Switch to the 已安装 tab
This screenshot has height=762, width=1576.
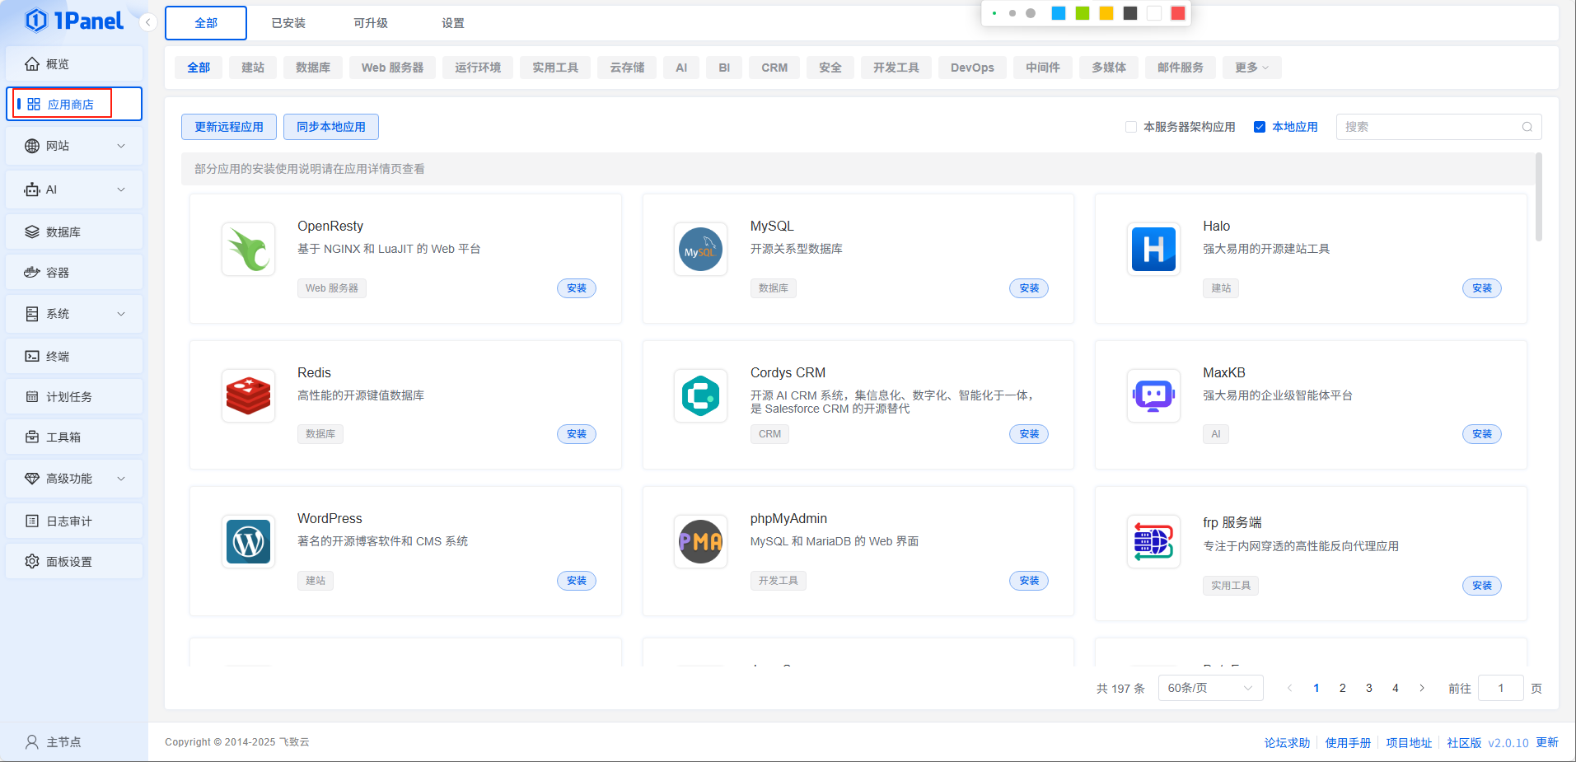288,23
